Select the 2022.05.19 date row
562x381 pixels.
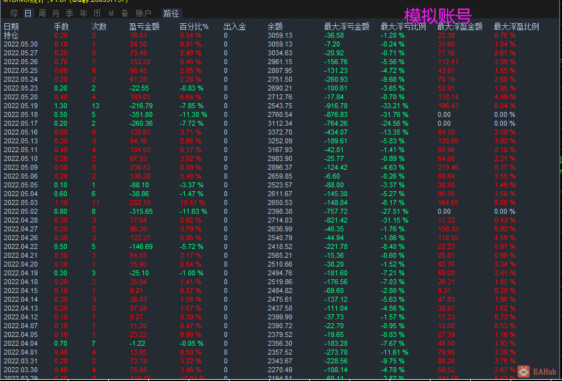coord(20,106)
